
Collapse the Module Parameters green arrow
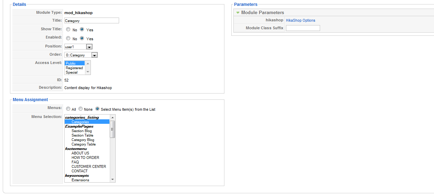click(x=238, y=13)
